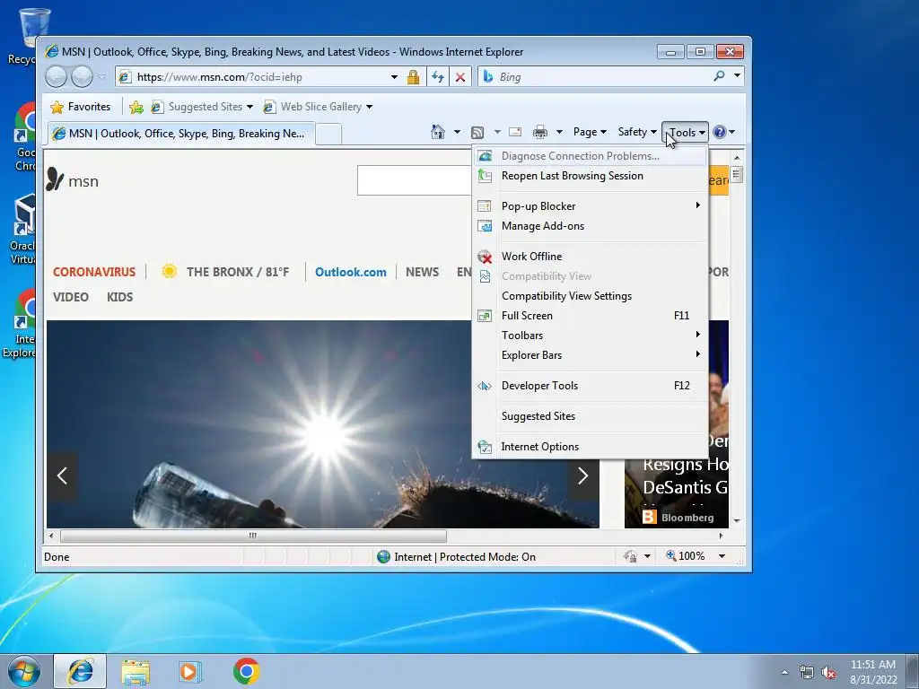The image size is (919, 689).
Task: Click the volume muted tray icon
Action: pos(828,673)
